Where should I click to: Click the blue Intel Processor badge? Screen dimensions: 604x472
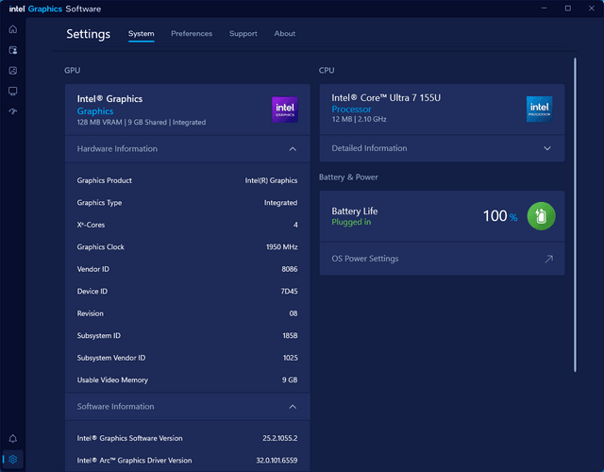point(539,110)
